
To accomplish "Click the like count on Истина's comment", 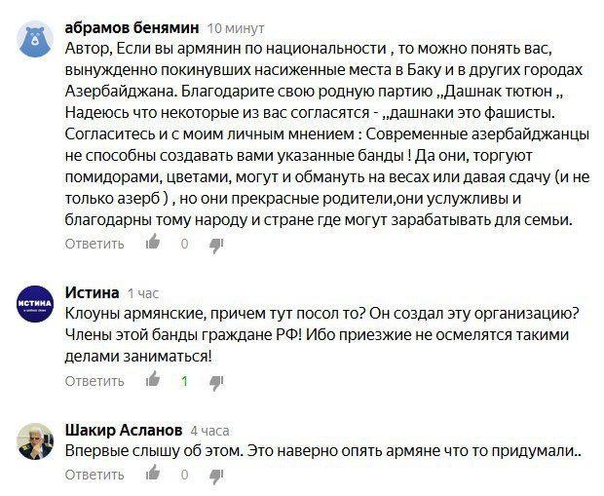I will point(183,381).
